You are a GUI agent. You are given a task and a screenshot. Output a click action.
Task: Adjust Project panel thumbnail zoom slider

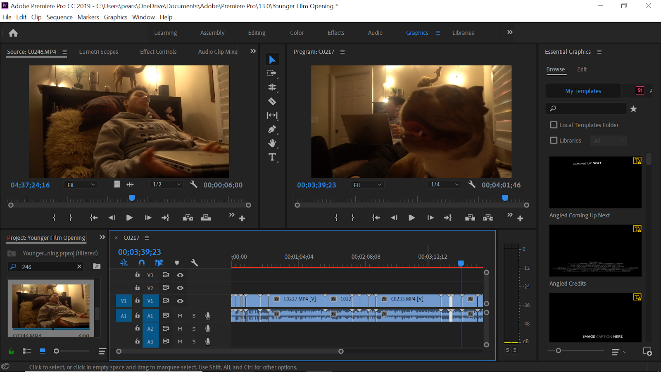(57, 351)
